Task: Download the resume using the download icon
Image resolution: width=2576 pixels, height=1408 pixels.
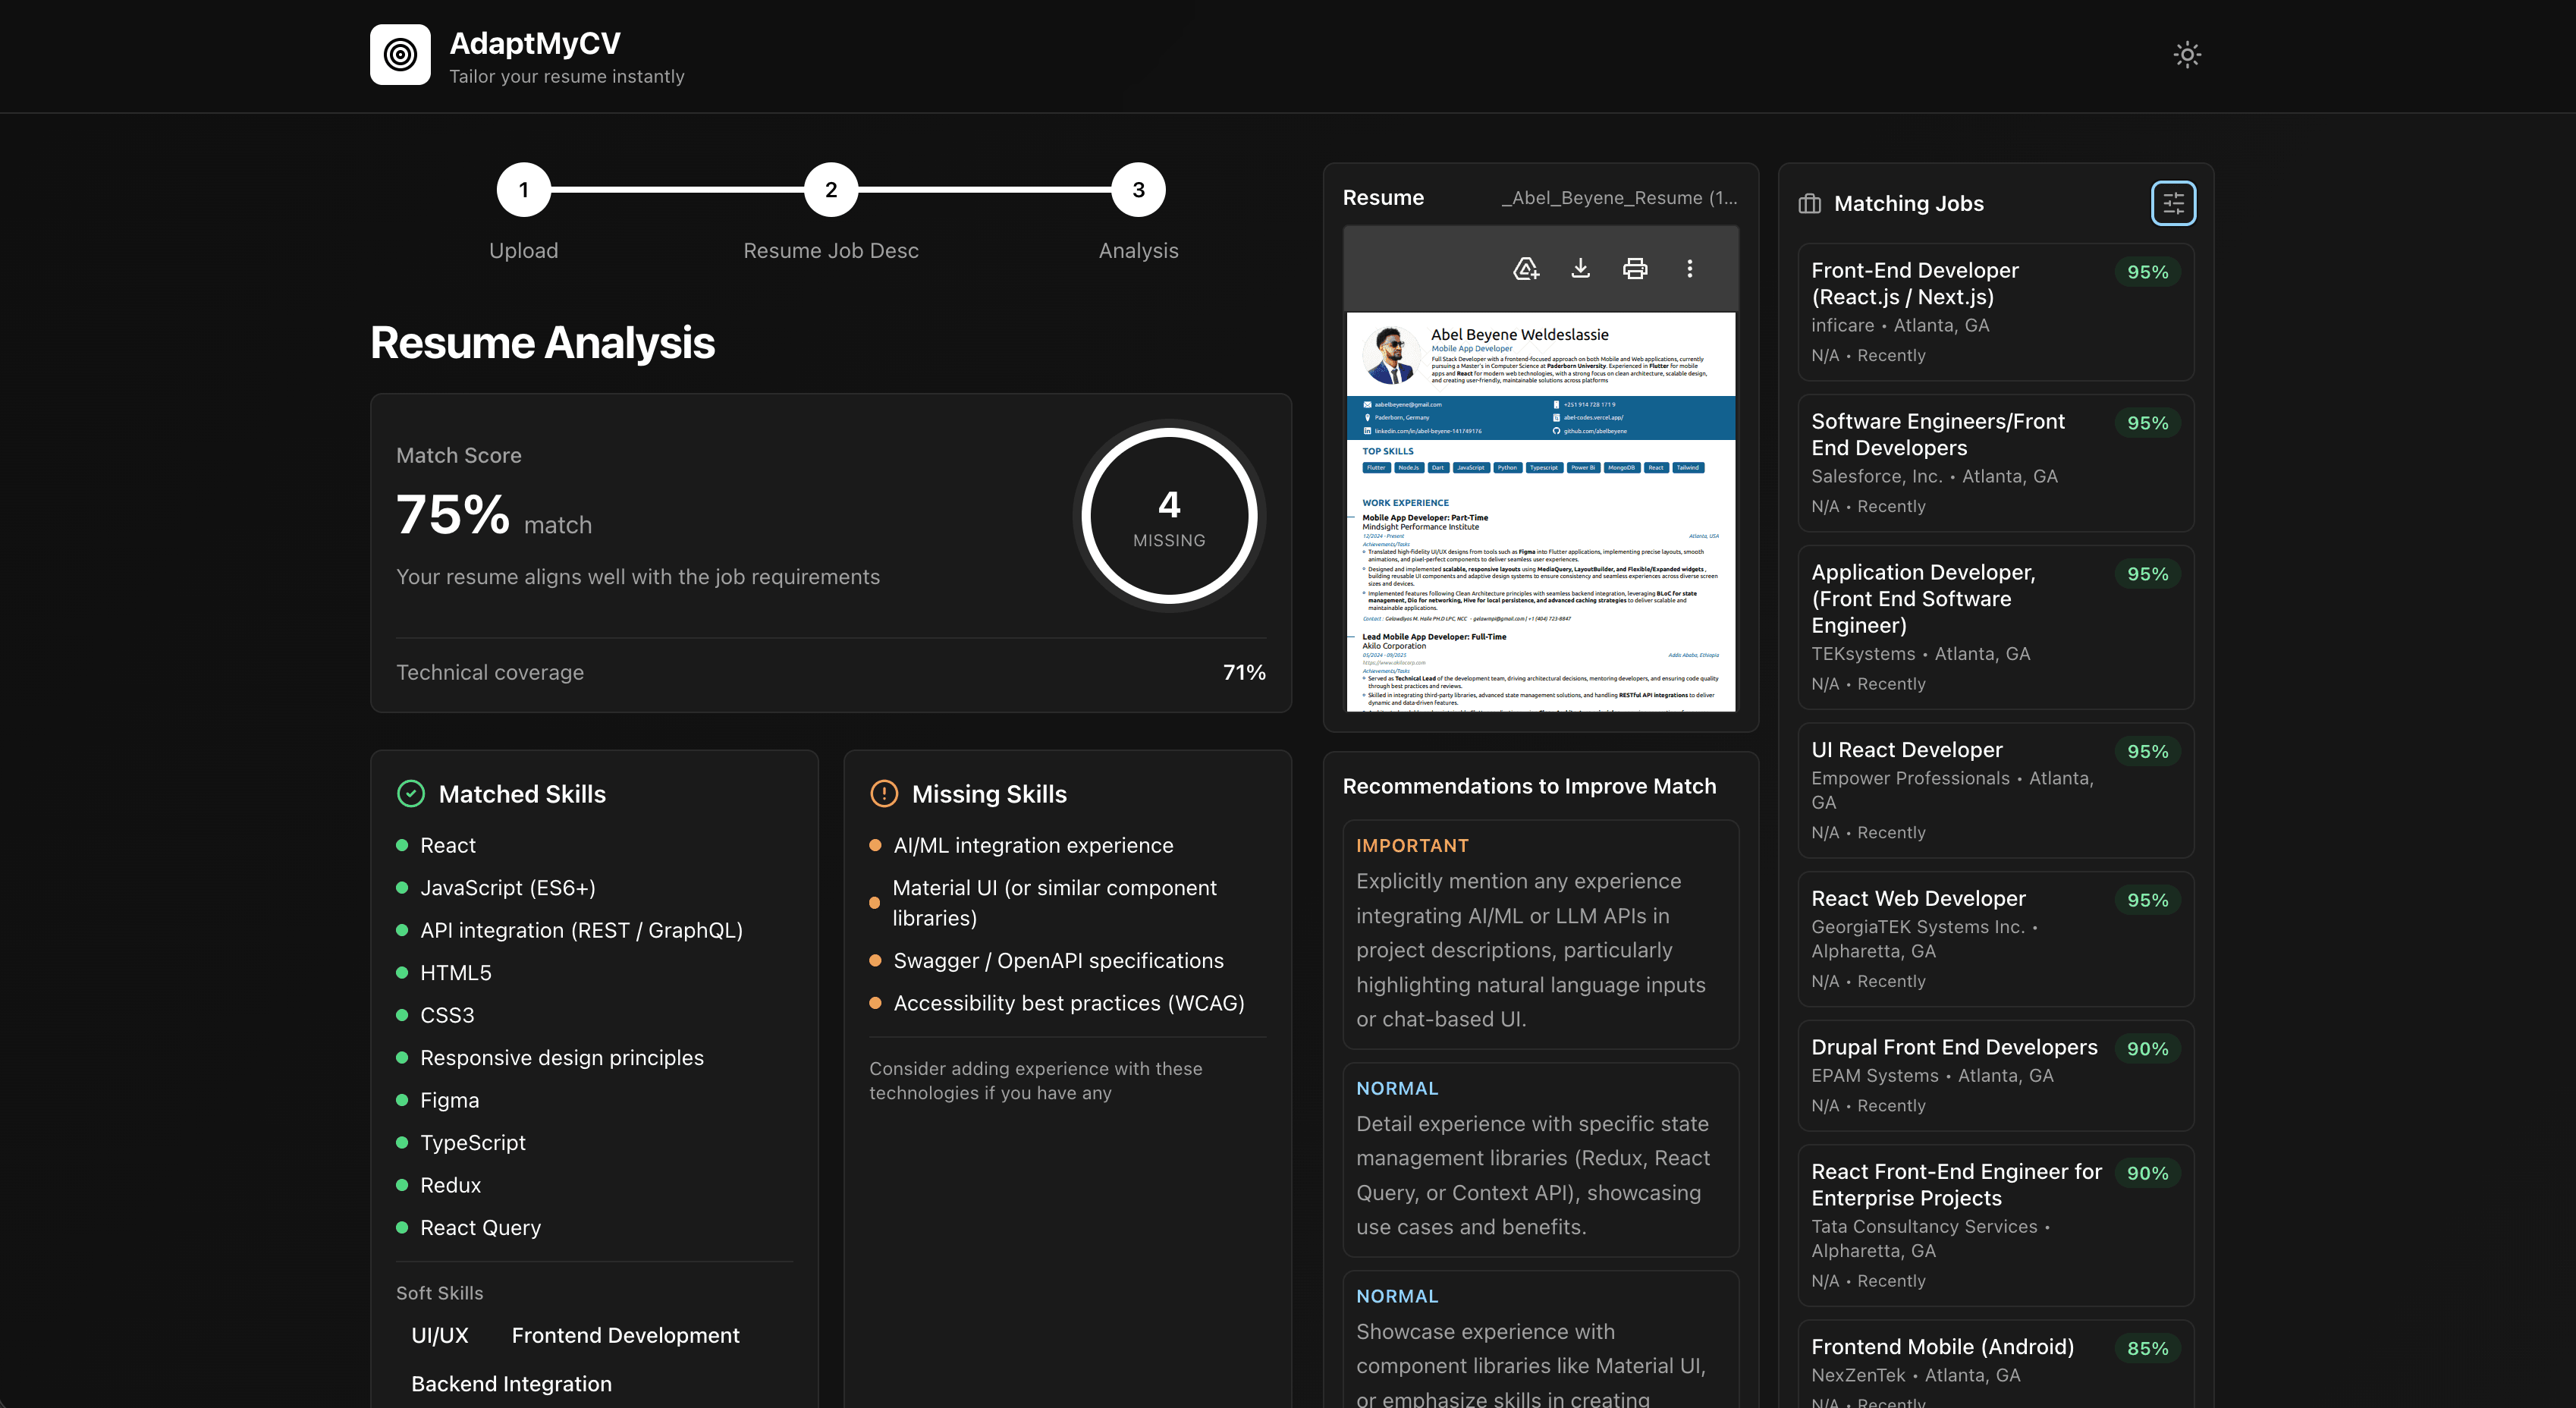Action: (1580, 268)
